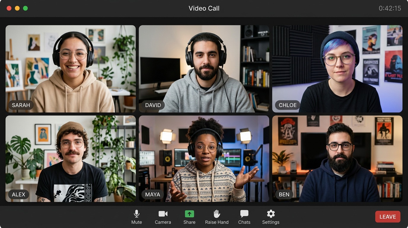Raise Hand in the call

tap(217, 217)
